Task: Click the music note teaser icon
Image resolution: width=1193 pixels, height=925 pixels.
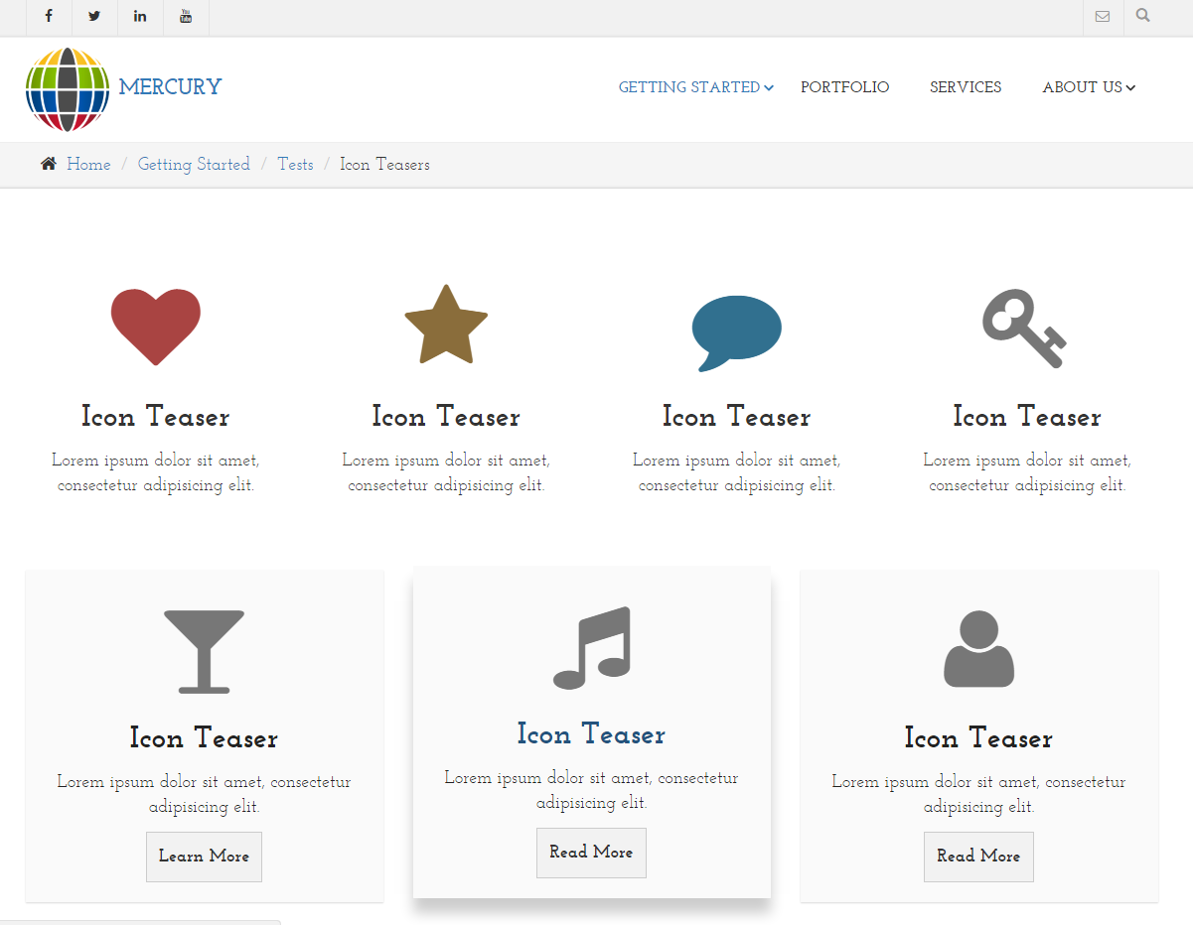Action: pos(592,648)
